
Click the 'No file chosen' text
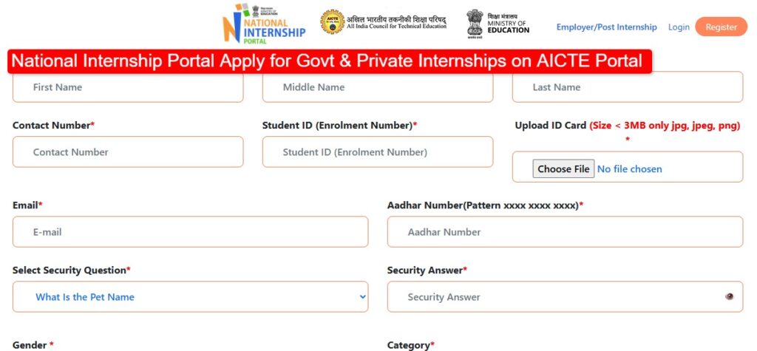630,169
